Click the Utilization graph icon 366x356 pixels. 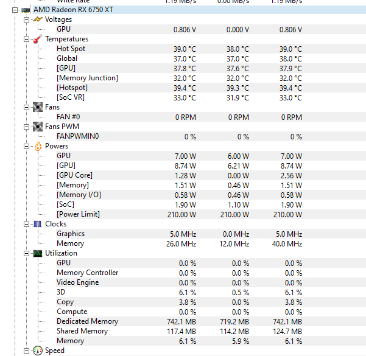(38, 253)
